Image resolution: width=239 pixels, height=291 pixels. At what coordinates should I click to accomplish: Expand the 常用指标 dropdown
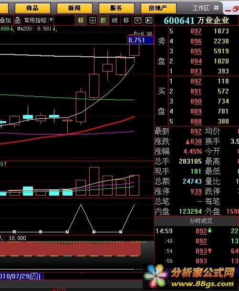coord(51,20)
